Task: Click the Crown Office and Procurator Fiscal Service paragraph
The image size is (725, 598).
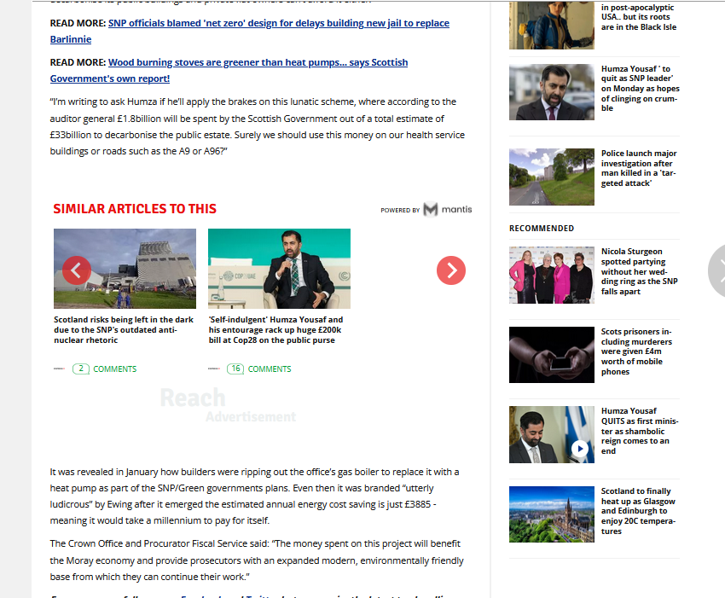Action: (x=257, y=560)
